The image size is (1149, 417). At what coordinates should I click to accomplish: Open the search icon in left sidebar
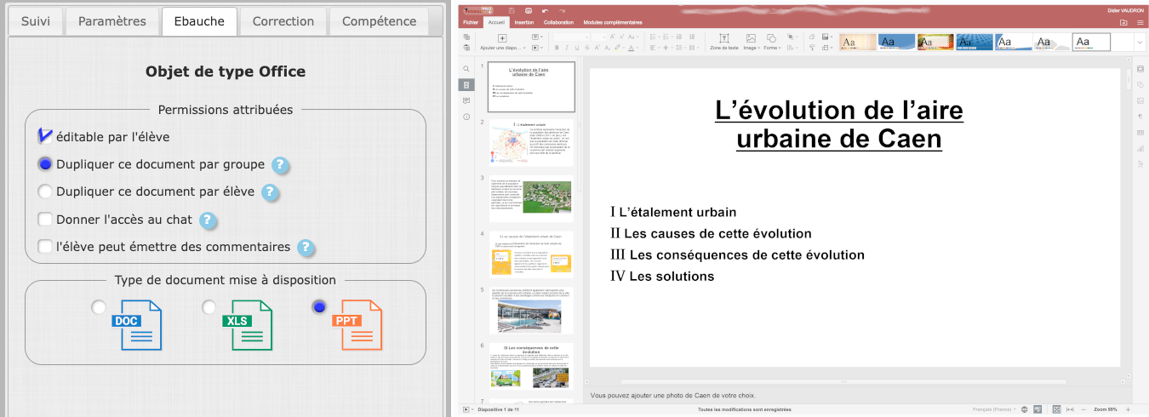point(466,69)
